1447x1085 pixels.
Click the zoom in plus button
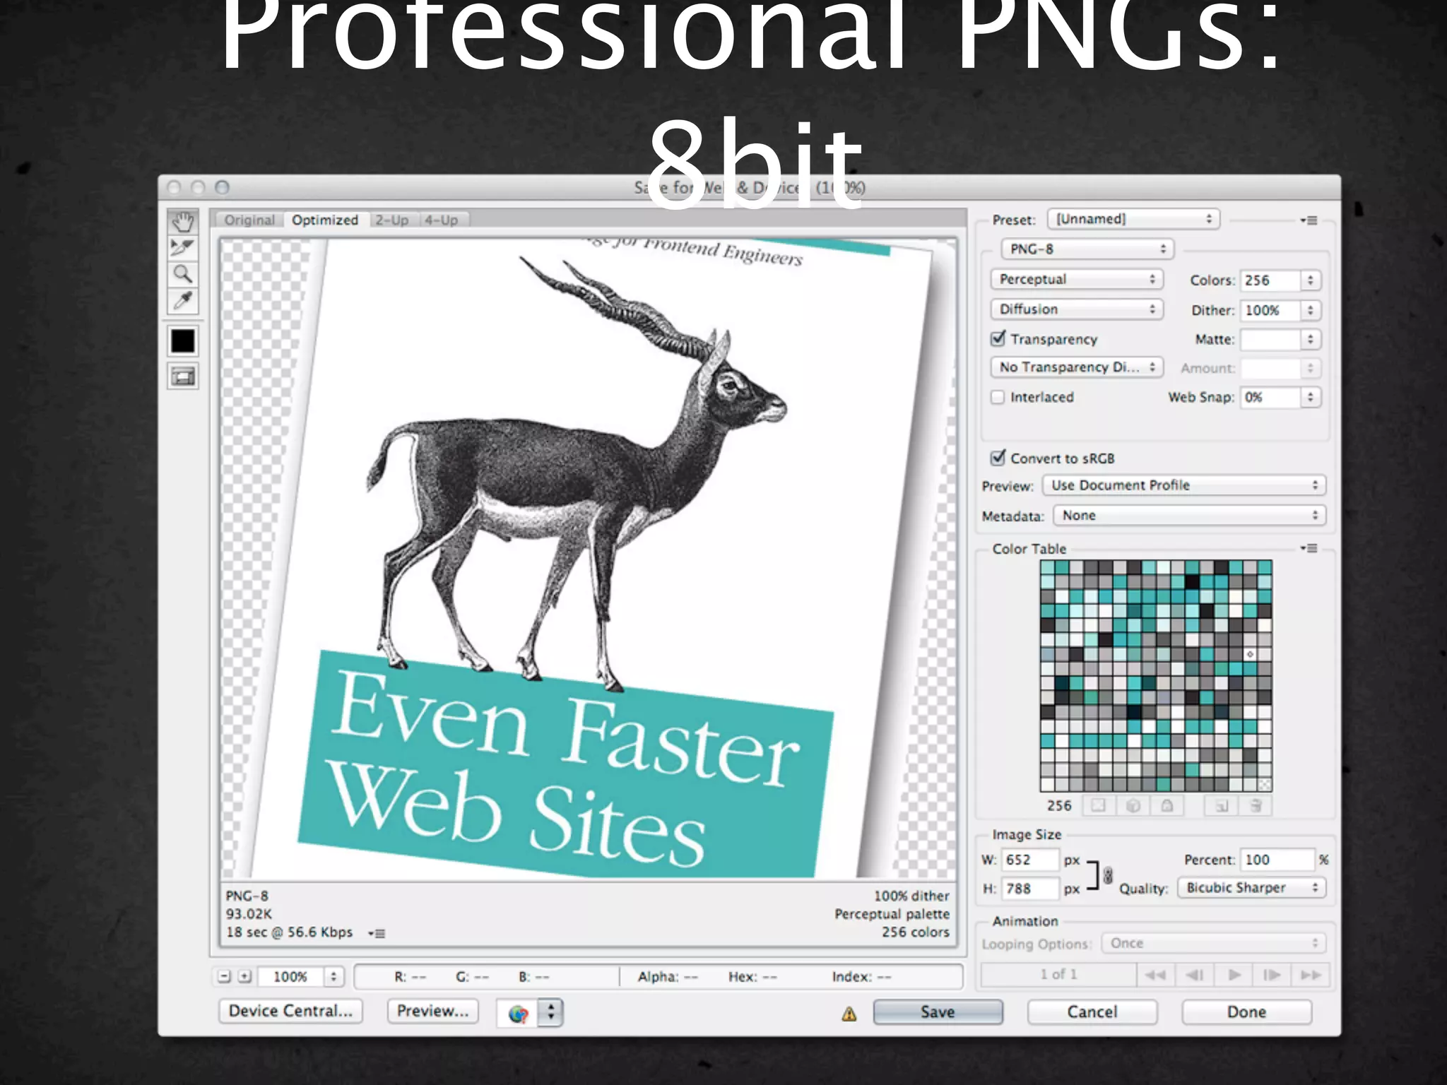coord(244,977)
